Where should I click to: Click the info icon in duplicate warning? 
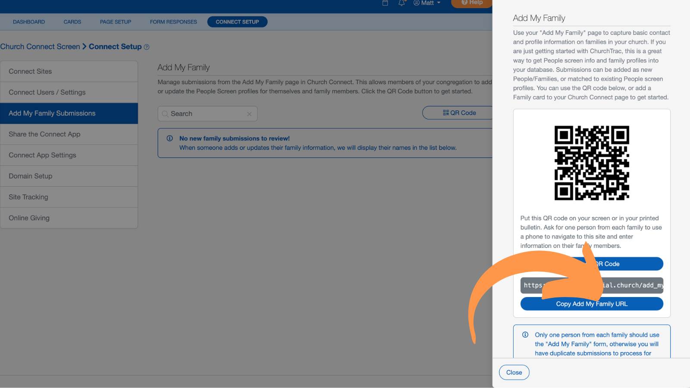click(x=525, y=335)
